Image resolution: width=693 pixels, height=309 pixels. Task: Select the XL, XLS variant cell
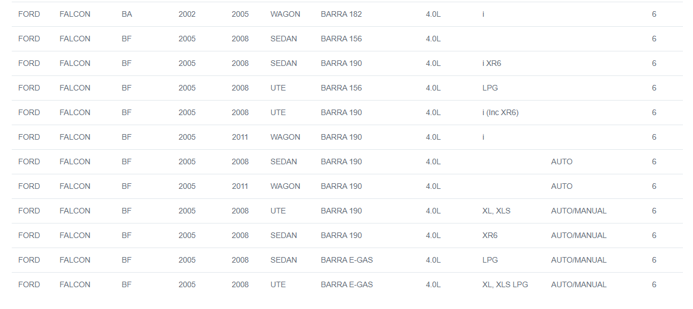click(x=496, y=211)
